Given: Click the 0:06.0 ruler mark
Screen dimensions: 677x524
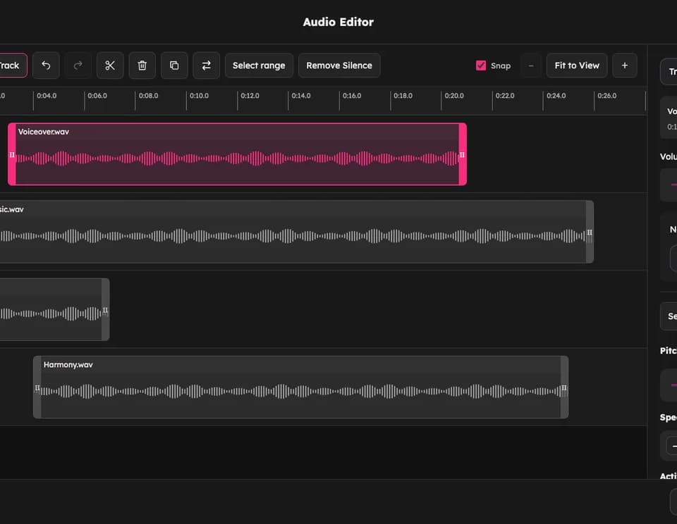Looking at the screenshot, I should point(97,96).
